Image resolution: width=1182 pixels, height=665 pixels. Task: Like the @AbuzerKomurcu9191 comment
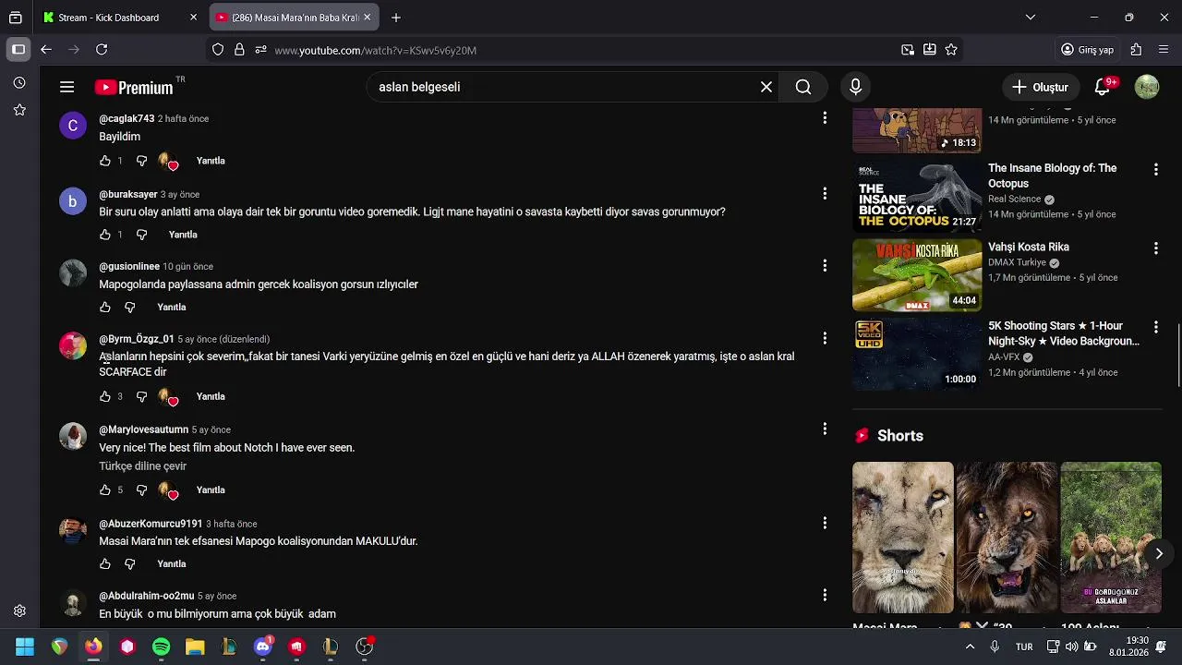[105, 563]
